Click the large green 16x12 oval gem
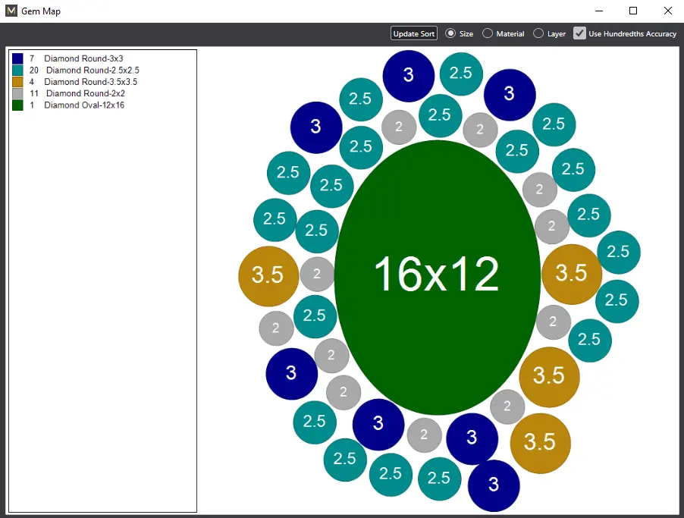This screenshot has height=518, width=684. tap(437, 275)
